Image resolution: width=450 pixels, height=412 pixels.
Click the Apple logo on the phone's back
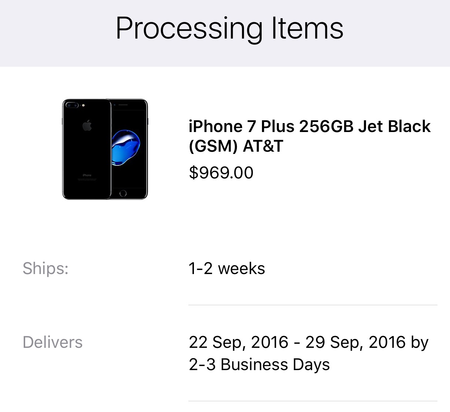click(87, 126)
